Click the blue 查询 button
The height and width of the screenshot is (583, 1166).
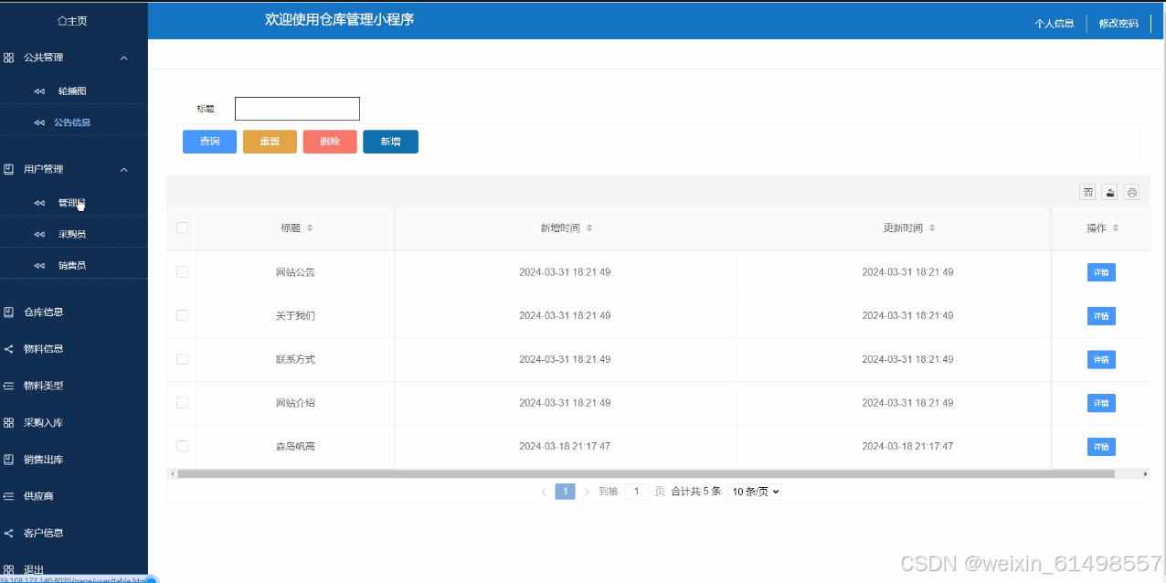click(209, 142)
